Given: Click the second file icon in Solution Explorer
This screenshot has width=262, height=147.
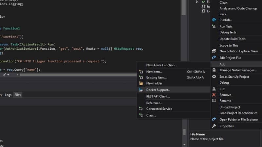Looking at the screenshot, I should tap(203, 7).
